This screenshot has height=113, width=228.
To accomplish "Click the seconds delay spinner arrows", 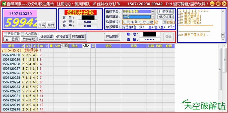I will tap(165, 22).
